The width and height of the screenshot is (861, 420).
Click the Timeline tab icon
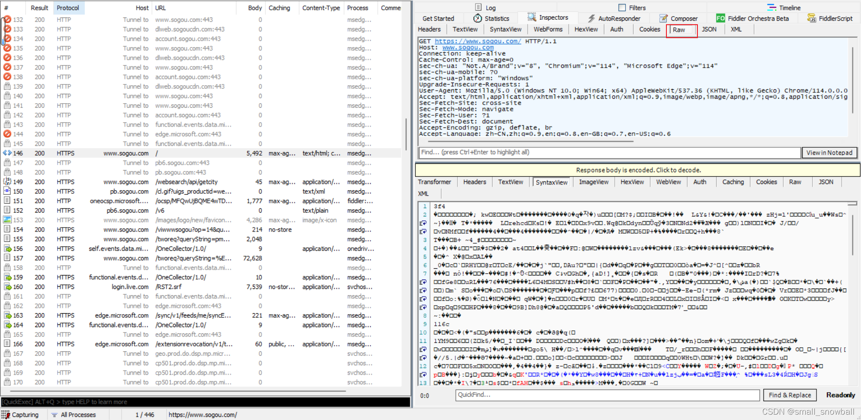[x=772, y=8]
